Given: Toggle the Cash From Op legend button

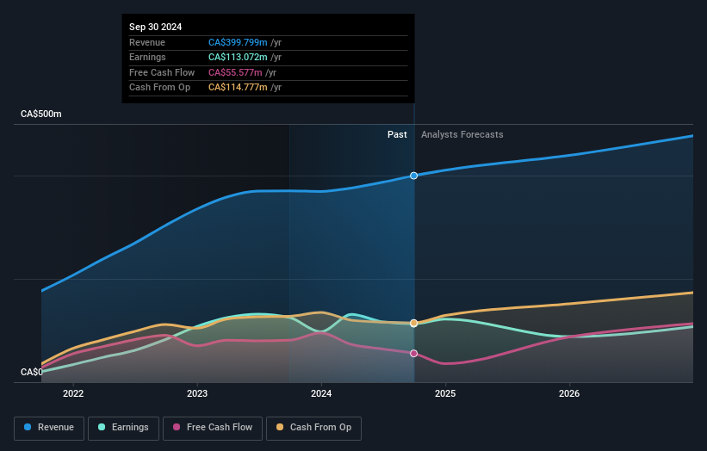Looking at the screenshot, I should [313, 428].
